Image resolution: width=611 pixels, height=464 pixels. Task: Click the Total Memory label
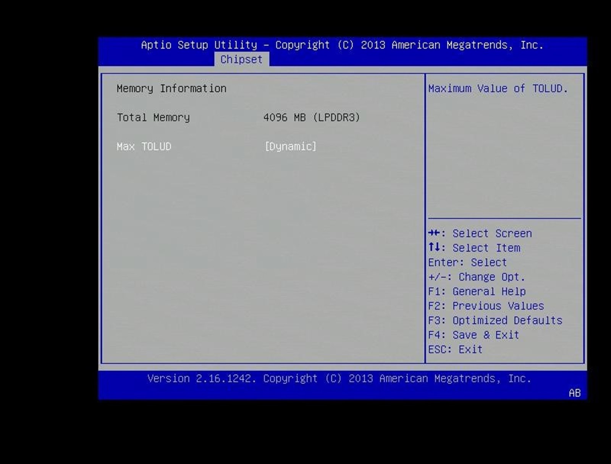coord(153,118)
